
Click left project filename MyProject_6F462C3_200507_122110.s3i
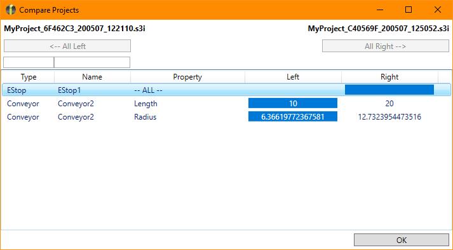[74, 29]
